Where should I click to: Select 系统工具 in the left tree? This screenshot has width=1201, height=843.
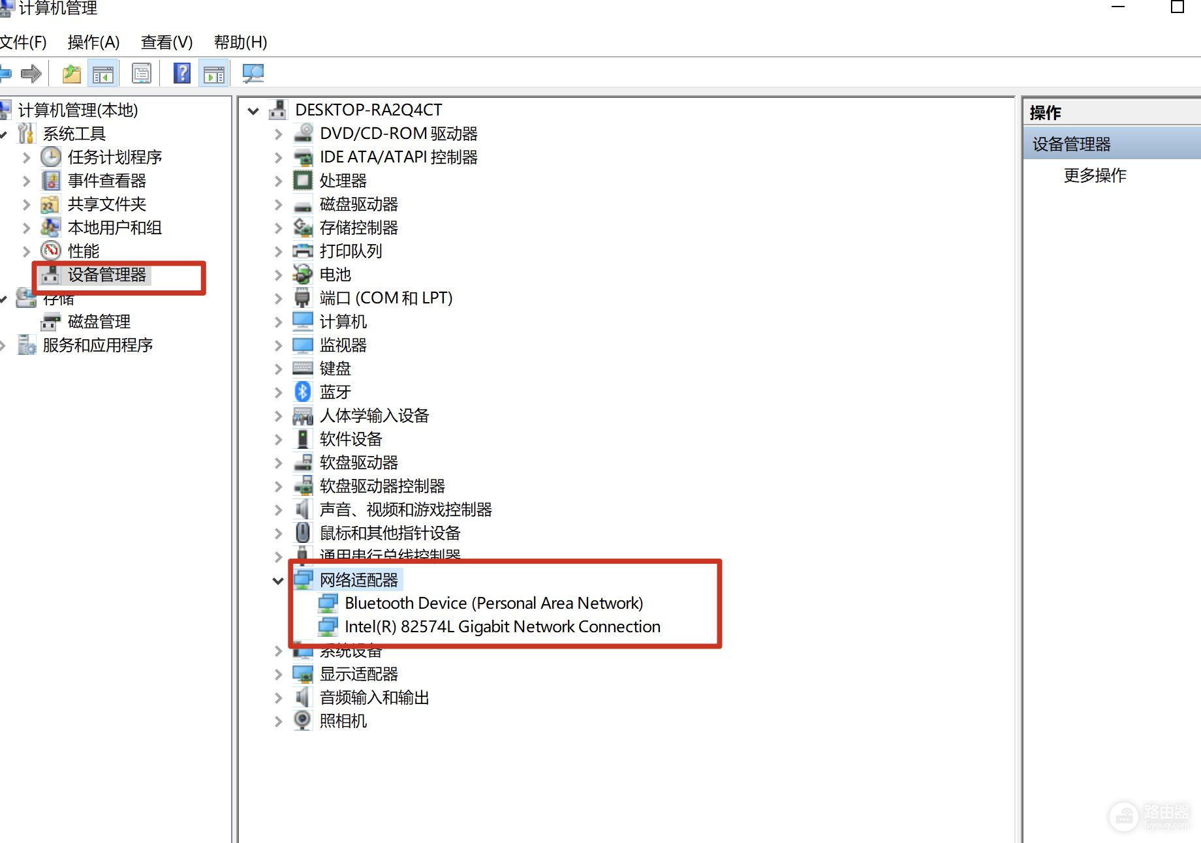pyautogui.click(x=74, y=134)
